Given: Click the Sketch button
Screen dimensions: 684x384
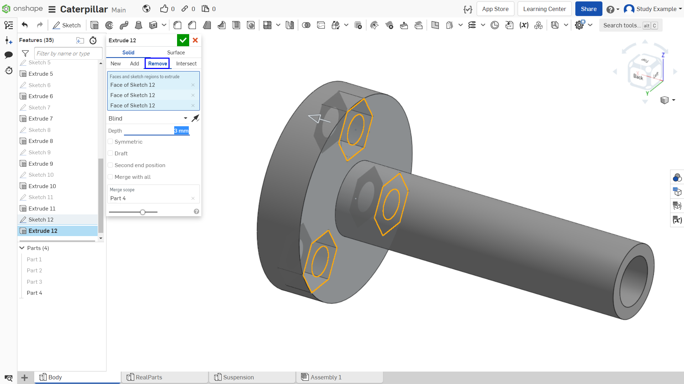Looking at the screenshot, I should (x=67, y=25).
